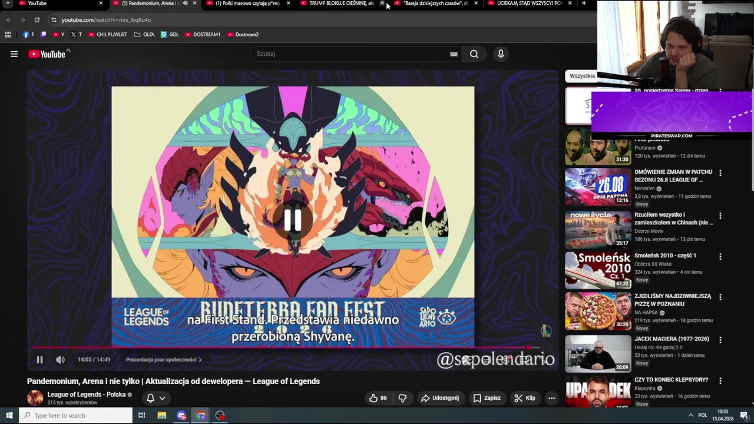The height and width of the screenshot is (424, 754).
Task: Reload the page in the browser
Action: click(37, 19)
